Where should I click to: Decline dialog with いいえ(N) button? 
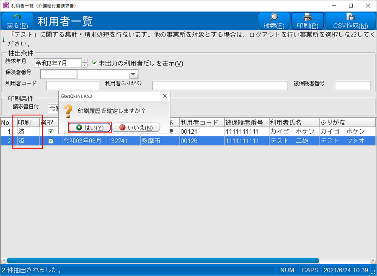[x=136, y=128]
